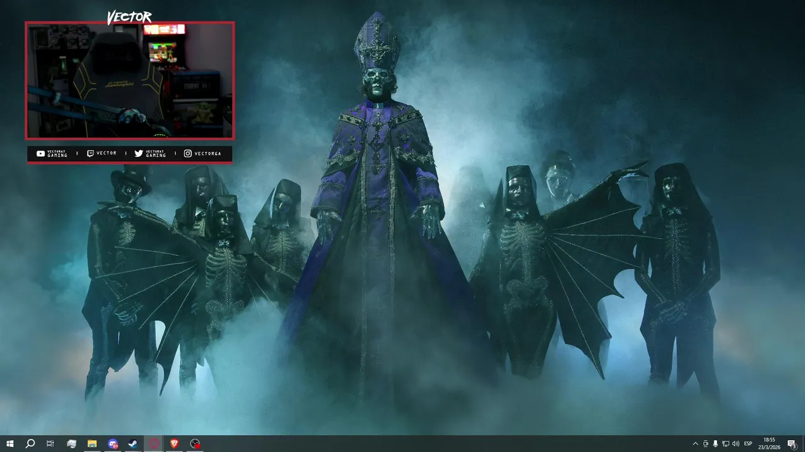Click the microphone tray icon
This screenshot has width=805, height=452.
(716, 444)
